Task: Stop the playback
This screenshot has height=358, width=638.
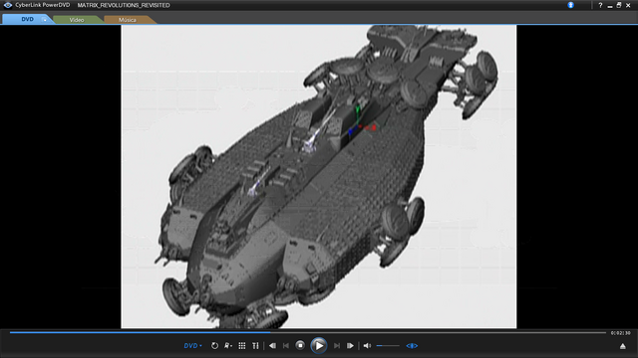Action: click(x=300, y=345)
